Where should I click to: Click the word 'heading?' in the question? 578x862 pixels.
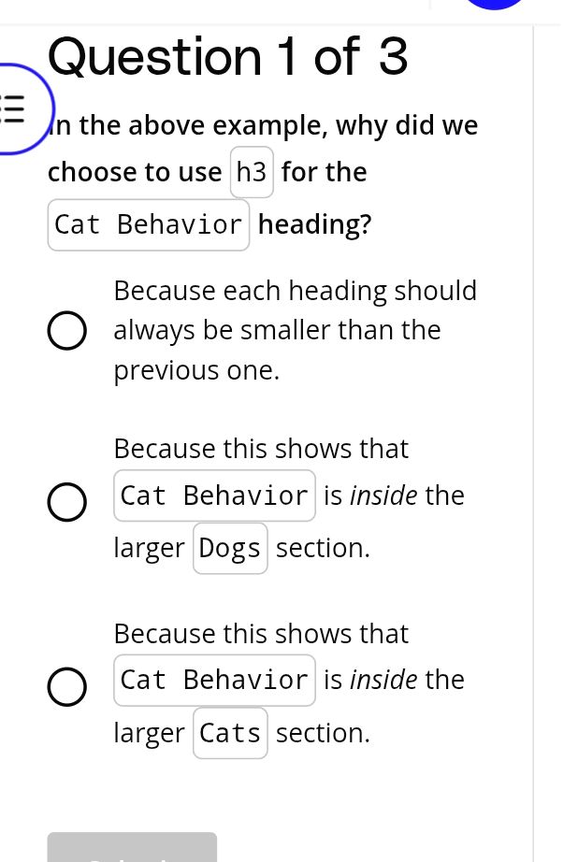(x=315, y=225)
